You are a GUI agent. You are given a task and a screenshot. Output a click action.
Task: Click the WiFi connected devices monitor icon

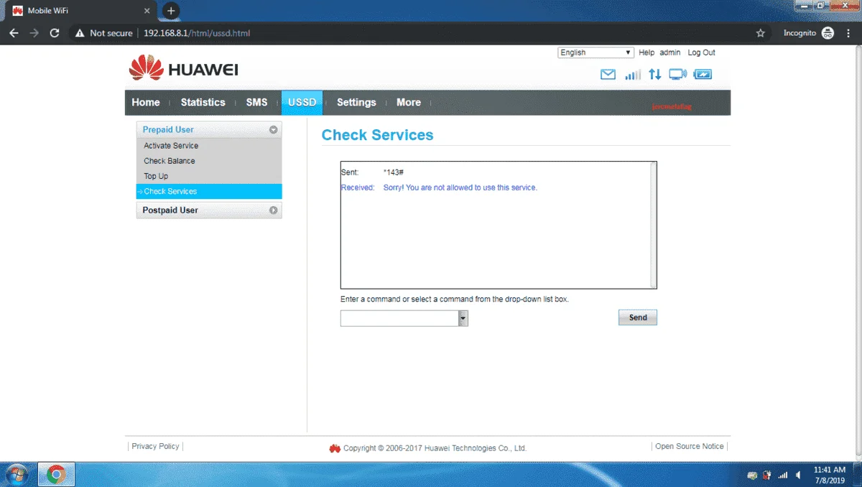click(677, 74)
